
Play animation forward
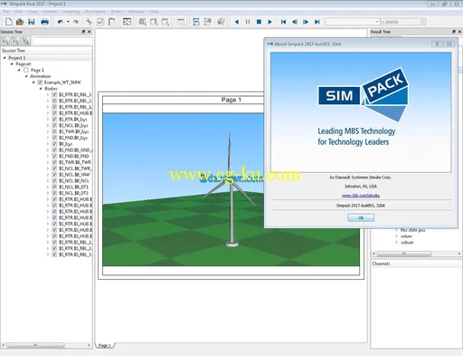pyautogui.click(x=269, y=22)
